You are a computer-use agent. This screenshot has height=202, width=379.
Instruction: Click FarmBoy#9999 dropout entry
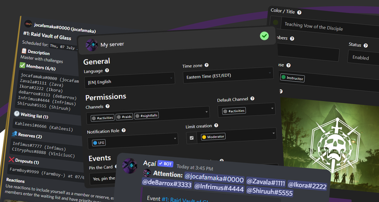point(47,173)
